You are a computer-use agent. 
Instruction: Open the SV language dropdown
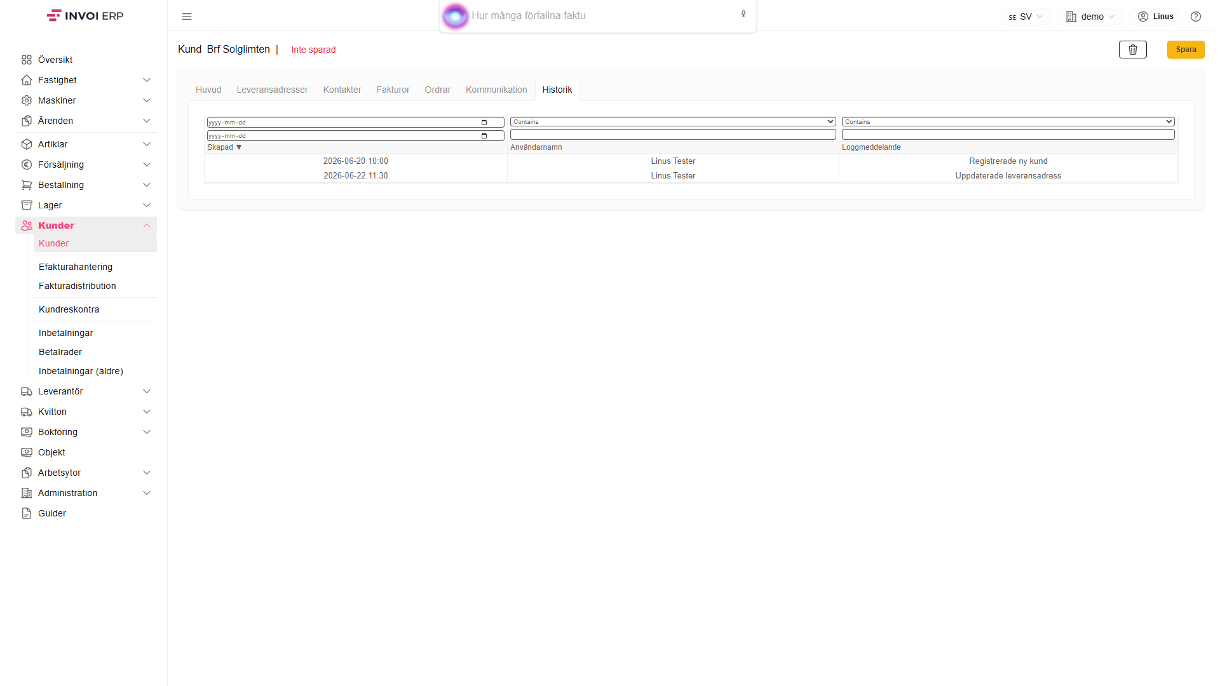1026,17
